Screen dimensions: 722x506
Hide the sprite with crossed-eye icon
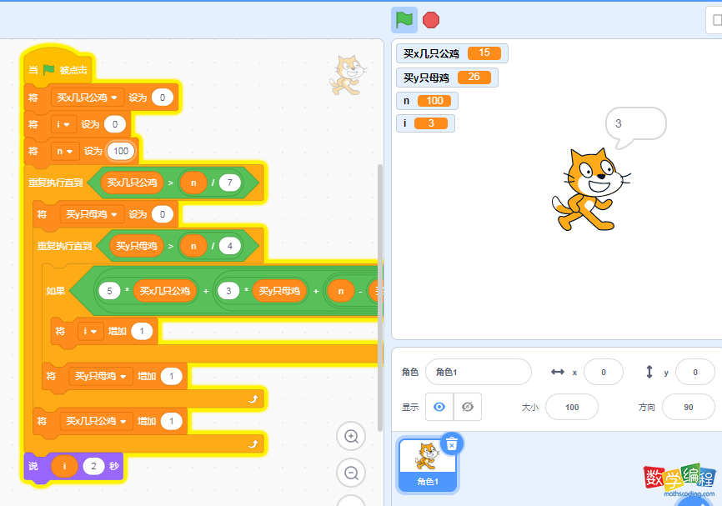click(x=467, y=407)
